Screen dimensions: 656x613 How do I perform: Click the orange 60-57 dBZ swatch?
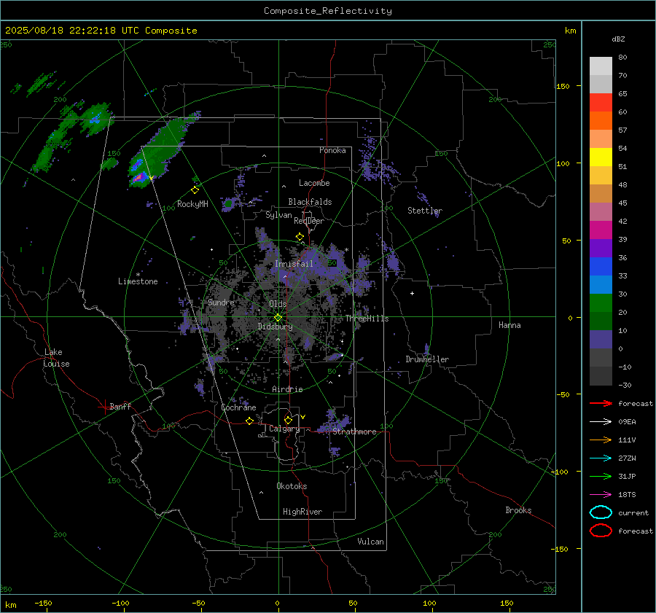601,121
